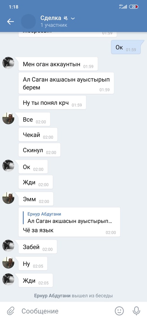Open Ернур Абдугани profile in leave notice
Screen dimensions: 147x320
click(52, 295)
